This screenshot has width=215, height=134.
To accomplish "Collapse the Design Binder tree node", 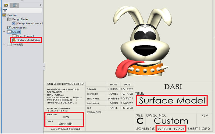I will [x=4, y=19].
